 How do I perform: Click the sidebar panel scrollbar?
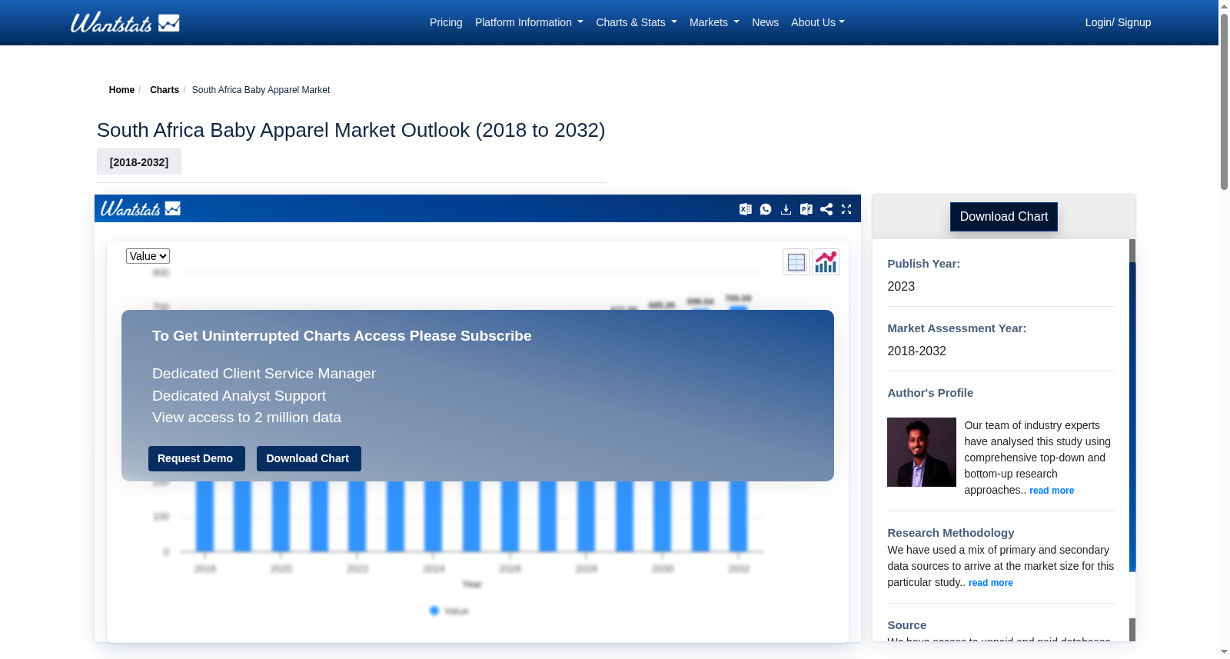point(1132,415)
